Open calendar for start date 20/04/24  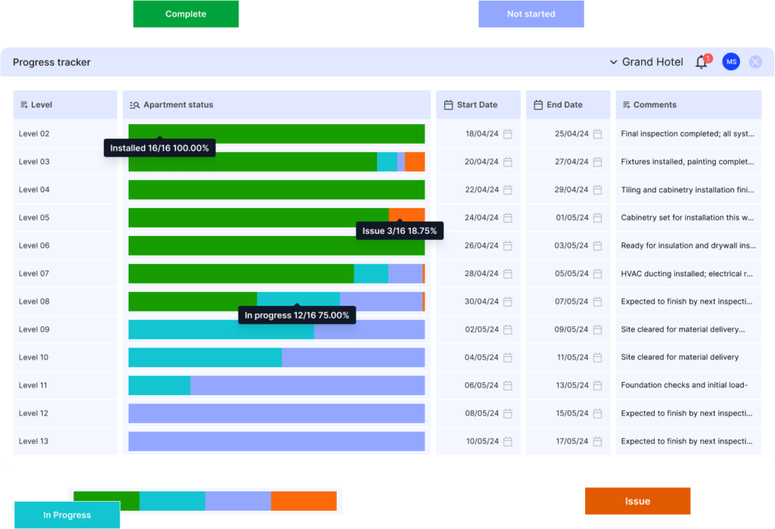508,162
